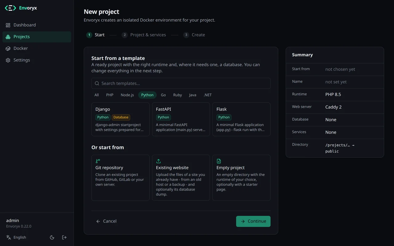Jump to step 3 Create

(x=194, y=35)
